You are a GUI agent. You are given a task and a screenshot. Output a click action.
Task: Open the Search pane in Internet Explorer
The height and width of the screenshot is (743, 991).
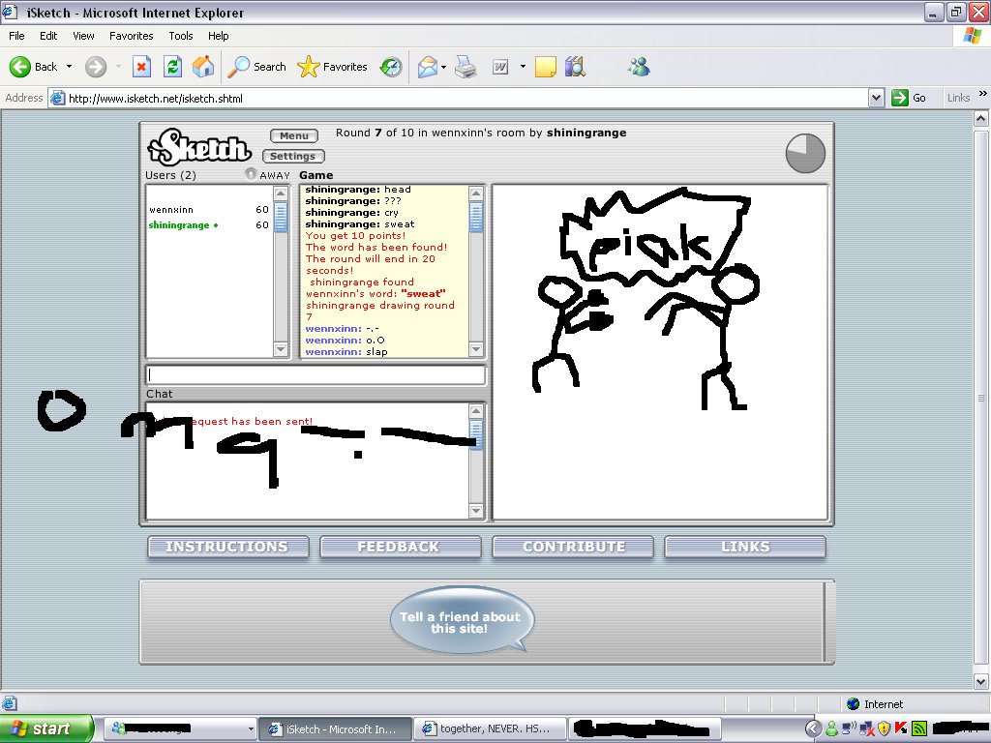click(256, 67)
